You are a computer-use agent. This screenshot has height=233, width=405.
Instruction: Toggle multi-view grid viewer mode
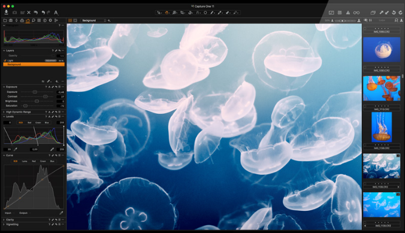pos(70,20)
